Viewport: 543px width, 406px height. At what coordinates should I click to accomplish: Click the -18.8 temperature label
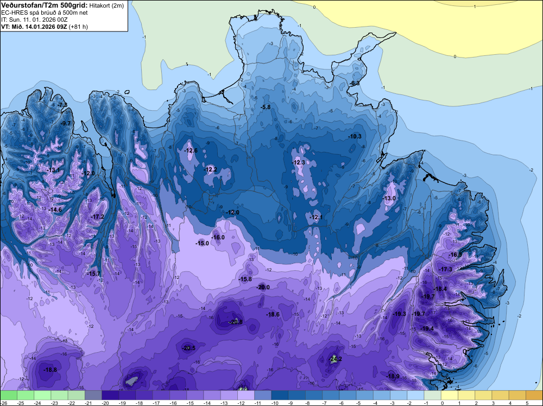50,370
